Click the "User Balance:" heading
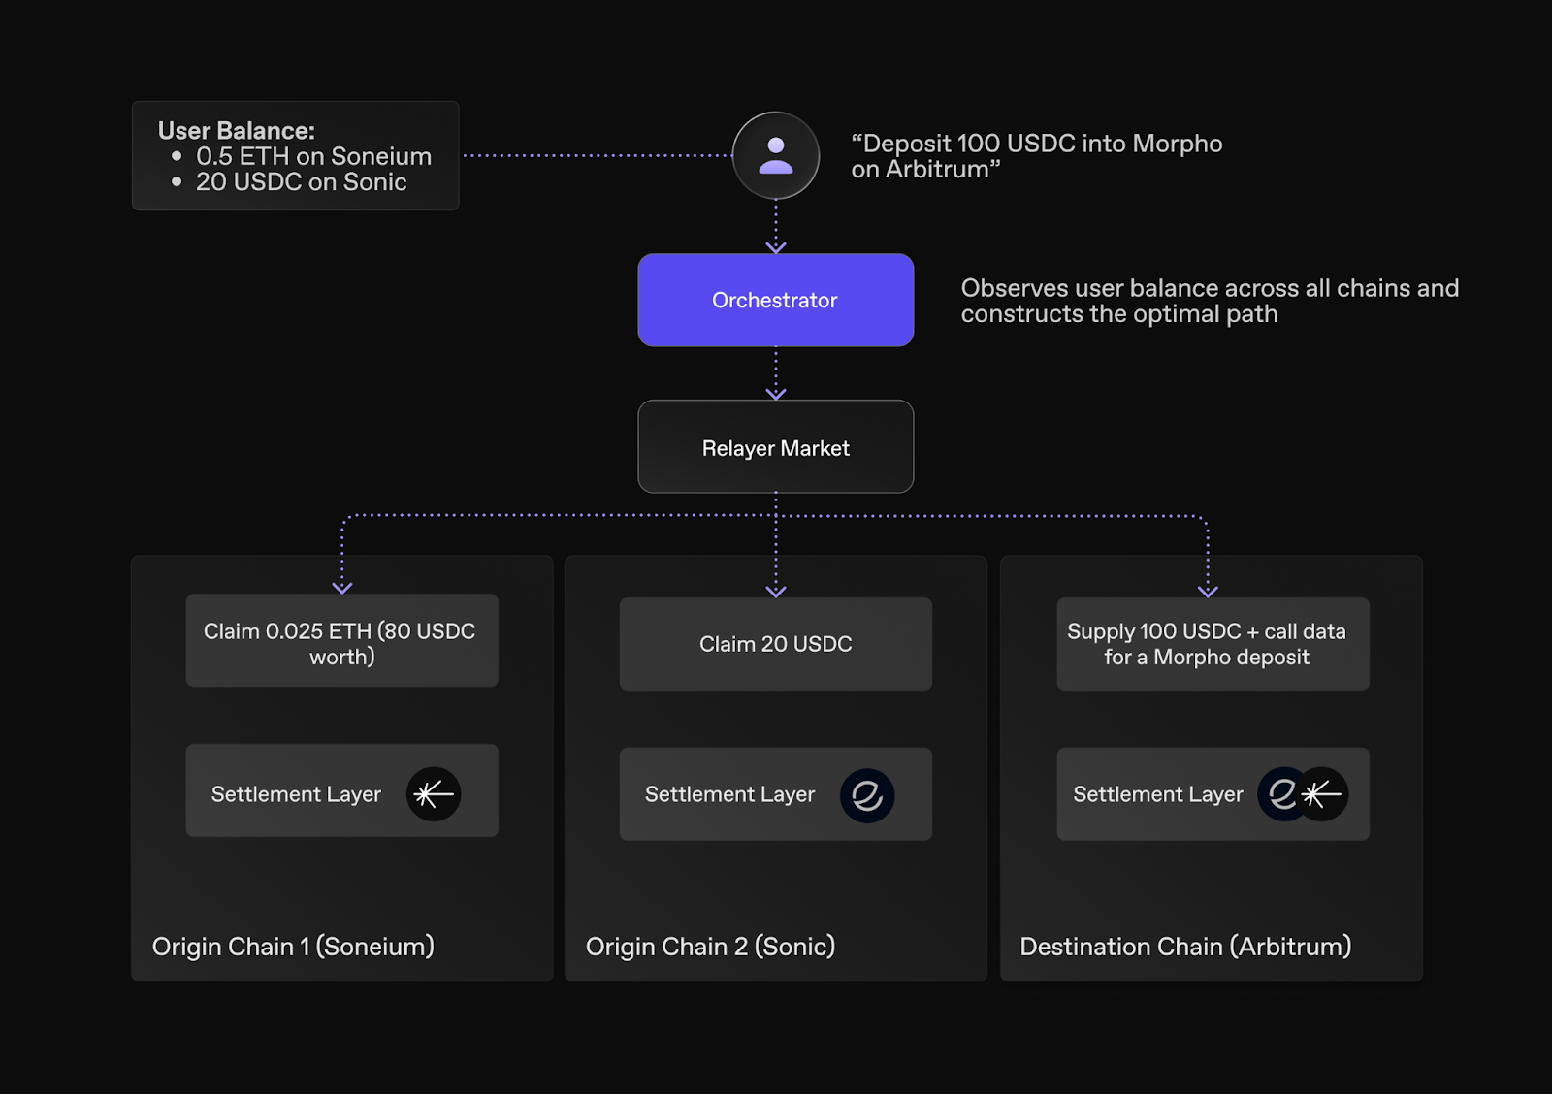The width and height of the screenshot is (1552, 1094). 237,131
